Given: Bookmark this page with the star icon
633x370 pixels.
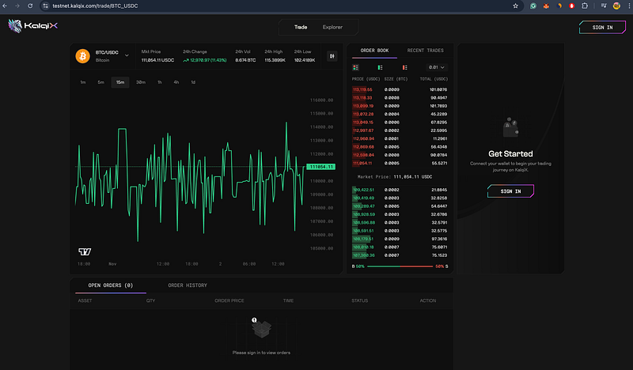Looking at the screenshot, I should [516, 5].
